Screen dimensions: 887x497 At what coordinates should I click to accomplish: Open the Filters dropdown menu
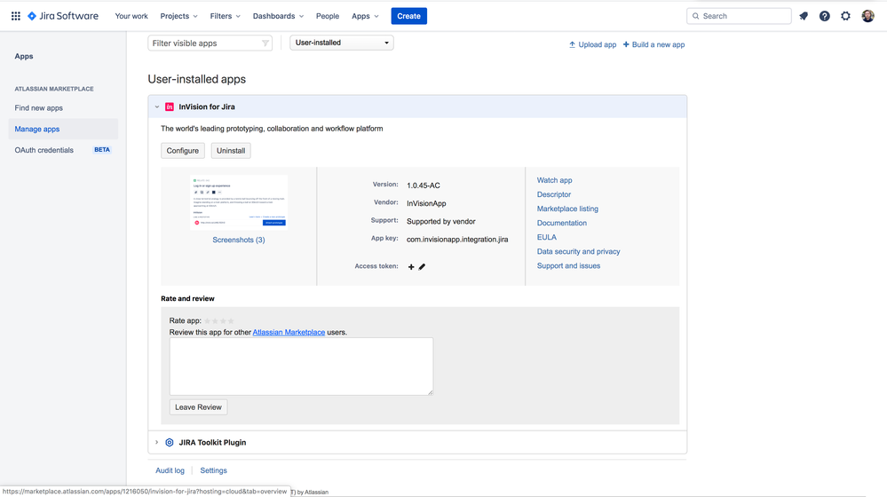(226, 16)
